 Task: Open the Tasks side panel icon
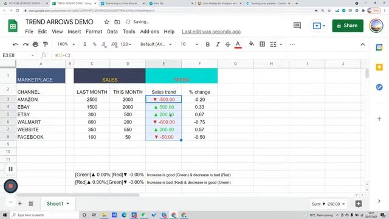tap(379, 87)
